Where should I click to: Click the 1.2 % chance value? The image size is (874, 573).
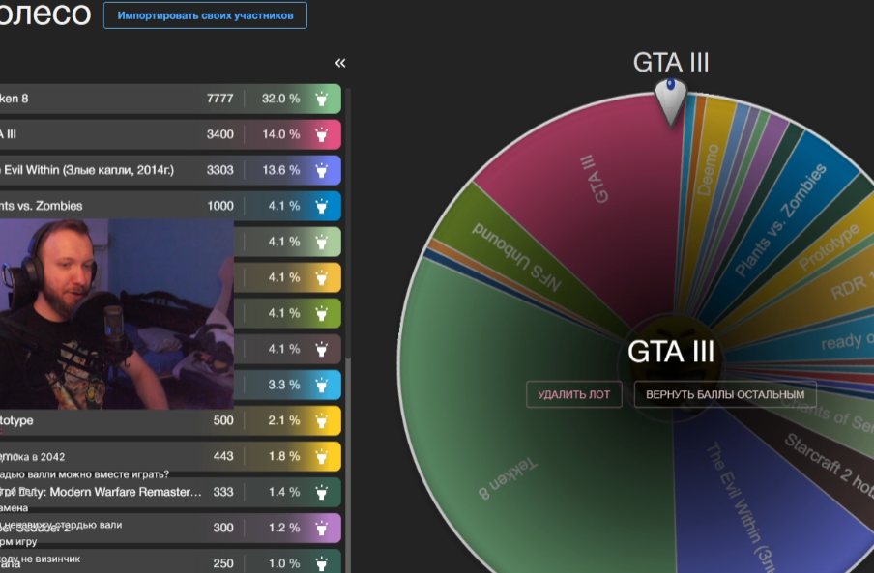(x=283, y=528)
